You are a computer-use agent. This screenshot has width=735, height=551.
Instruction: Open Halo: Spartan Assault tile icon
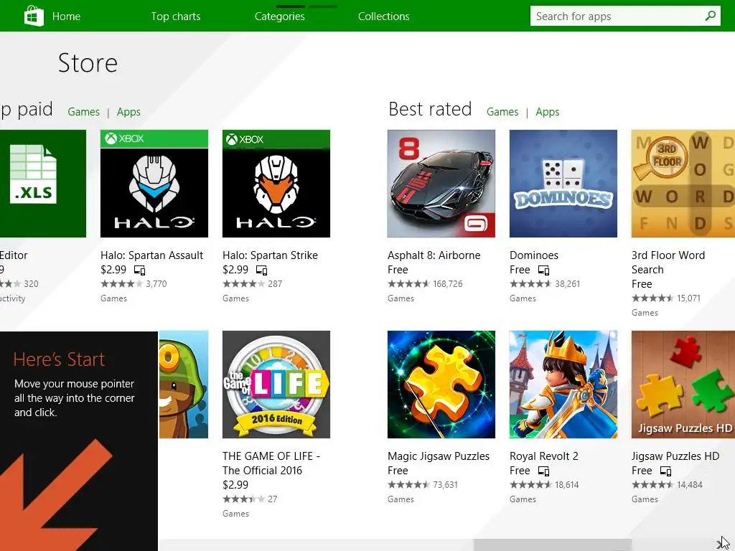coord(154,184)
